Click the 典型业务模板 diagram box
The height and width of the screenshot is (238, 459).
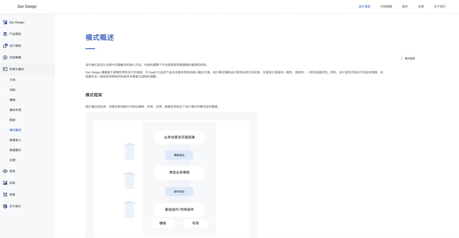pos(179,172)
